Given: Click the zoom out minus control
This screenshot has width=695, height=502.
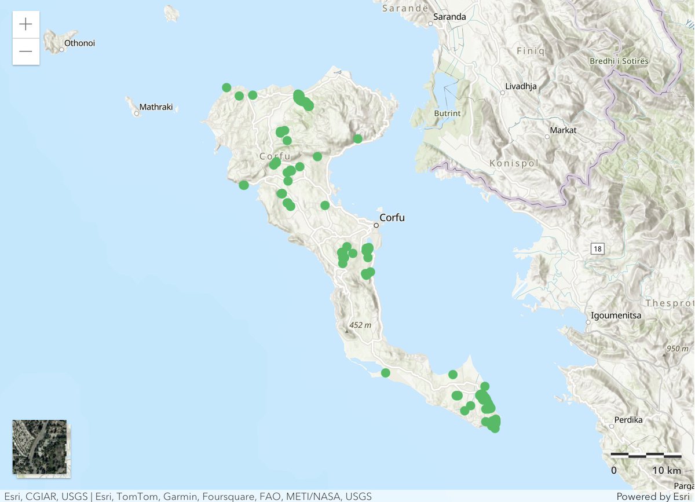Looking at the screenshot, I should (25, 50).
